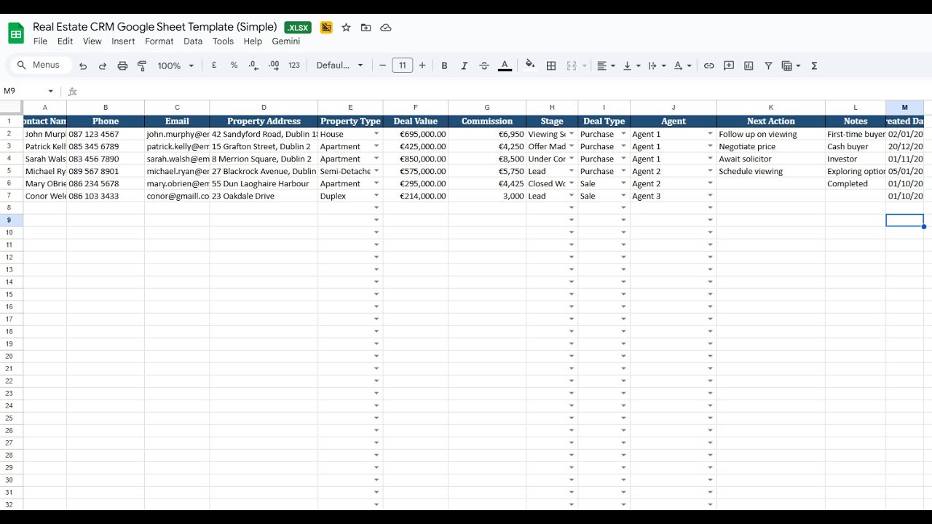The width and height of the screenshot is (932, 524).
Task: Open the Insert menu
Action: [x=123, y=41]
